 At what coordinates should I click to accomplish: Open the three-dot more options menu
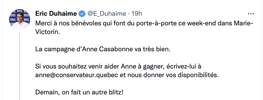(251, 14)
